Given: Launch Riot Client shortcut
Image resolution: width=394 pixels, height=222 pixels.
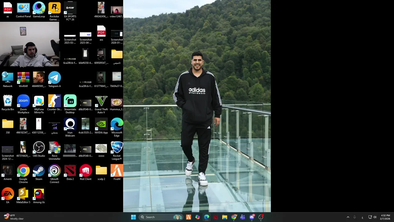Looking at the screenshot, I should click(86, 173).
